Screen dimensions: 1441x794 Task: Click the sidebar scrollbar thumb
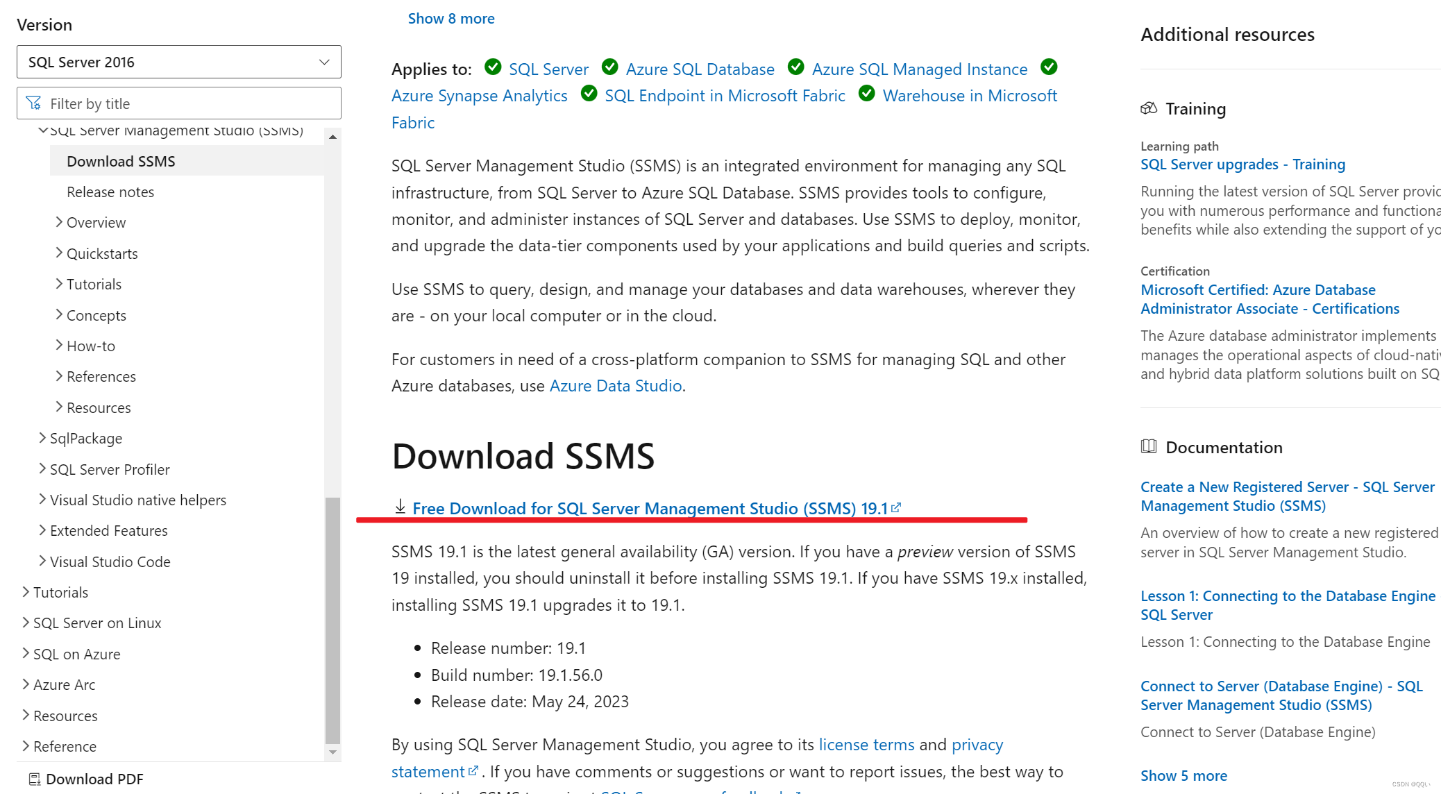(x=332, y=620)
